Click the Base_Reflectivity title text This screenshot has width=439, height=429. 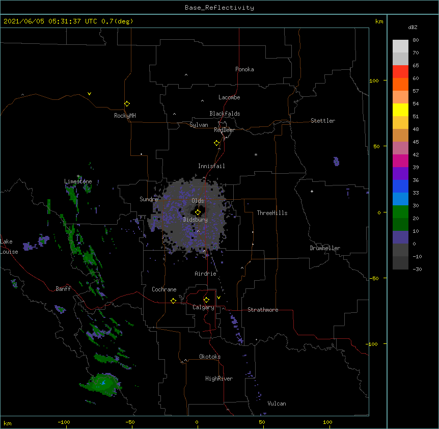(220, 8)
